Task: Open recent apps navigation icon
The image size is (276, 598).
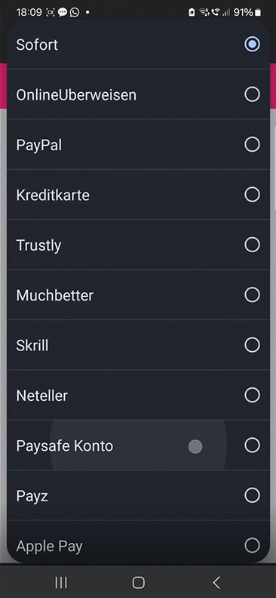Action: [x=61, y=582]
